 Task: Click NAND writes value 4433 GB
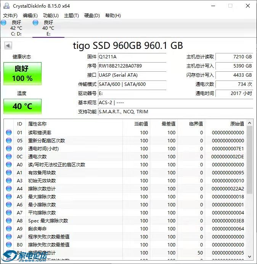(234, 75)
